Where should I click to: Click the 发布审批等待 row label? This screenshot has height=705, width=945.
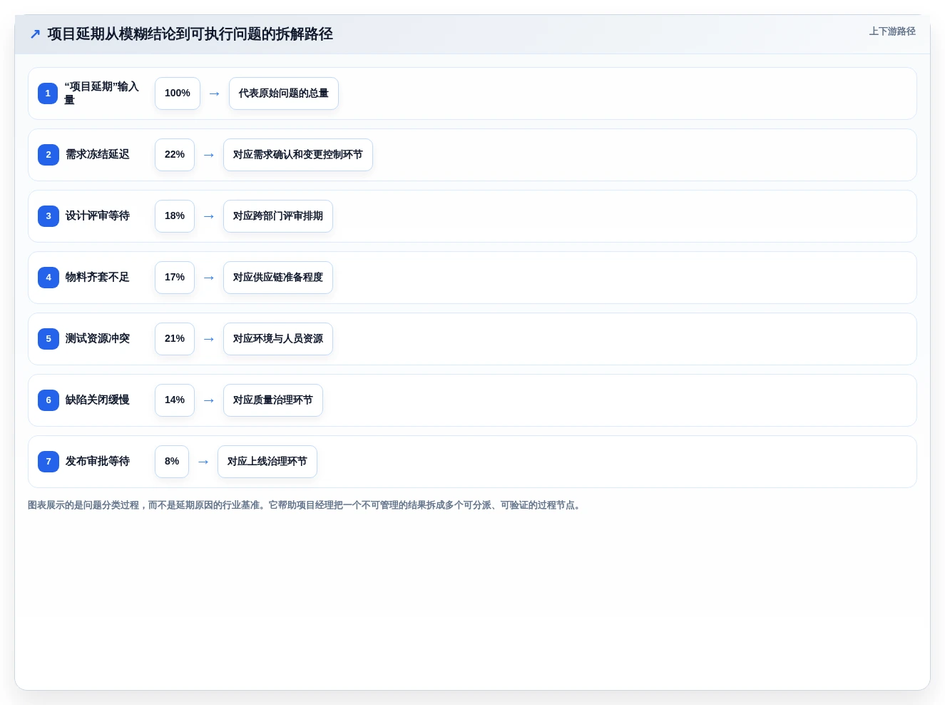click(x=98, y=462)
